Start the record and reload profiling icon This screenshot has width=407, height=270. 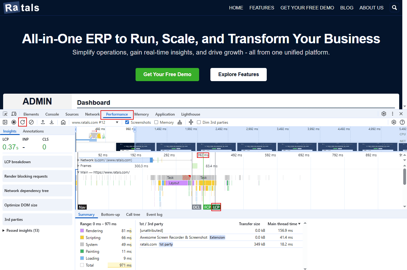pyautogui.click(x=22, y=122)
